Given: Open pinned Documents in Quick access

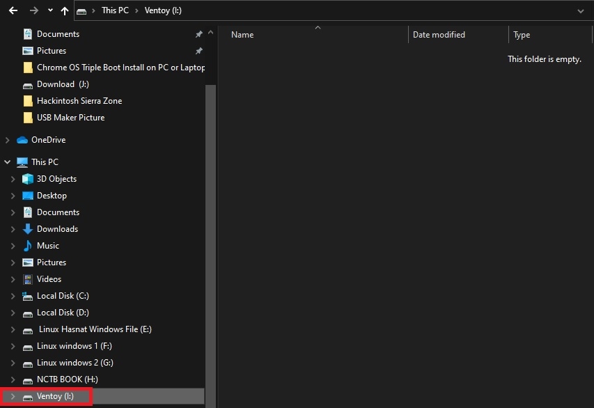Looking at the screenshot, I should click(58, 34).
